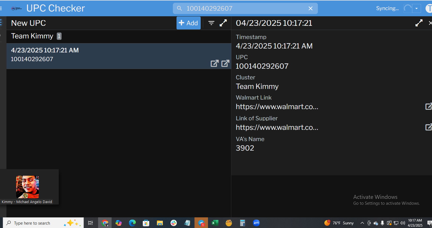Click the Kimmy profile picture thumbnail

[x=28, y=187]
